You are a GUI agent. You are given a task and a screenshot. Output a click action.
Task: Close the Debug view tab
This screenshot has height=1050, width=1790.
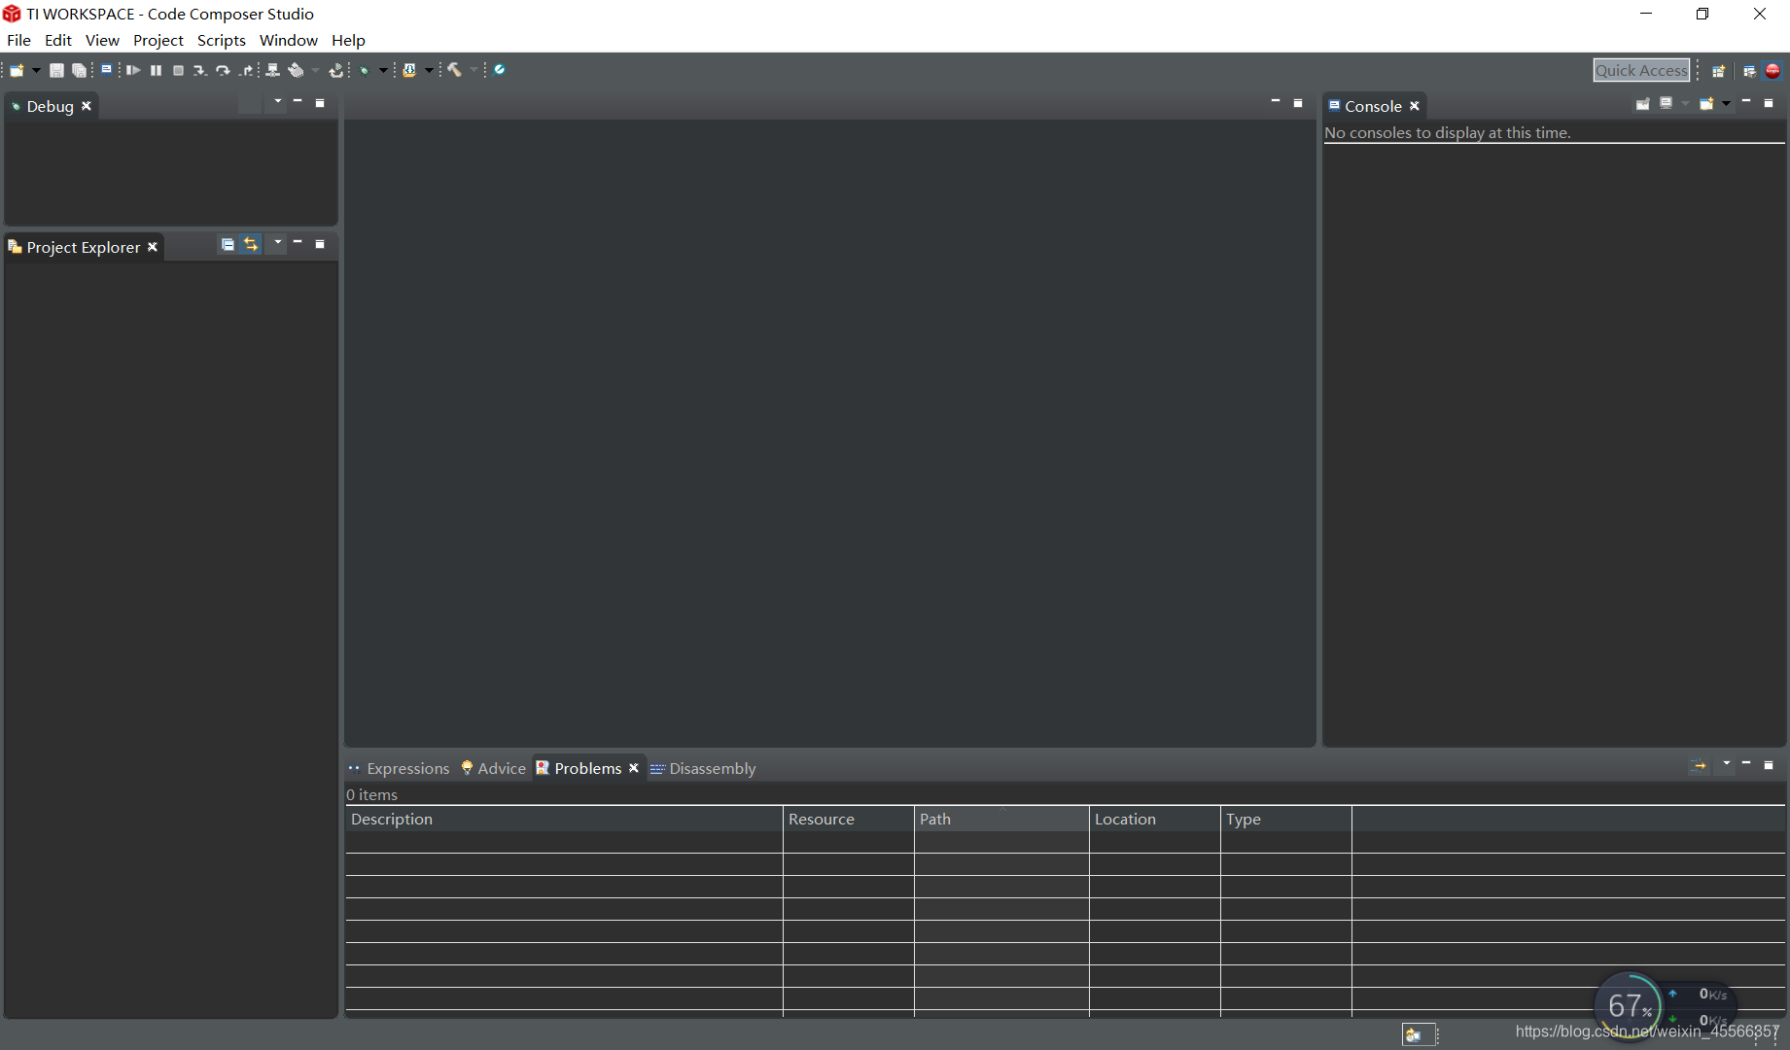pyautogui.click(x=87, y=106)
